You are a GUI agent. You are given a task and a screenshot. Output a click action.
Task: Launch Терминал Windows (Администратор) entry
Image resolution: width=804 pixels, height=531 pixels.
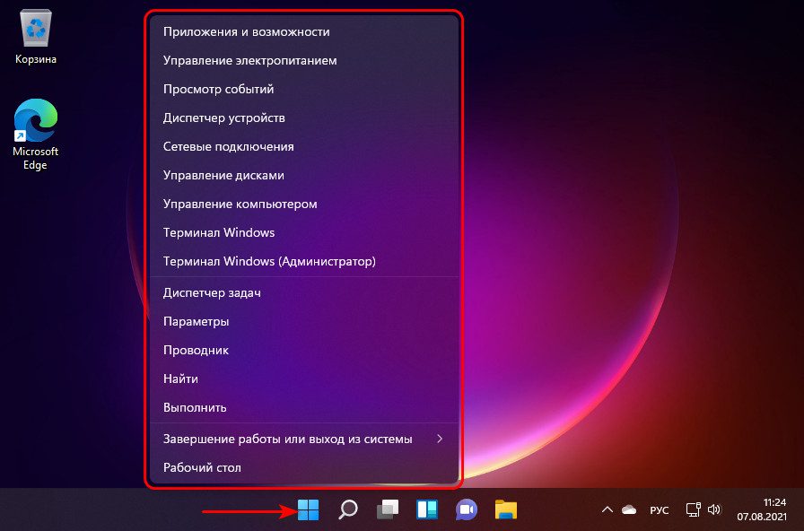[304, 261]
